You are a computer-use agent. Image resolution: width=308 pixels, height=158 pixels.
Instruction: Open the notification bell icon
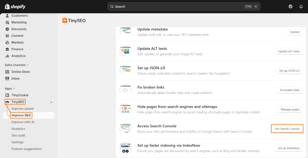click(301, 6)
